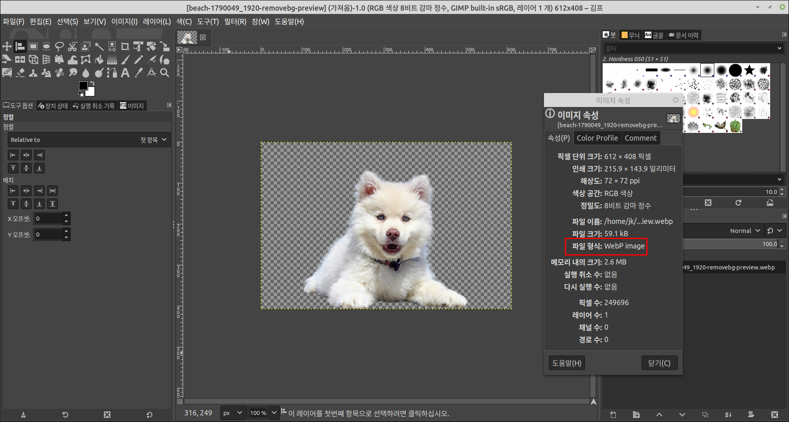Select the Rectangle Select tool
The height and width of the screenshot is (422, 789).
click(33, 46)
